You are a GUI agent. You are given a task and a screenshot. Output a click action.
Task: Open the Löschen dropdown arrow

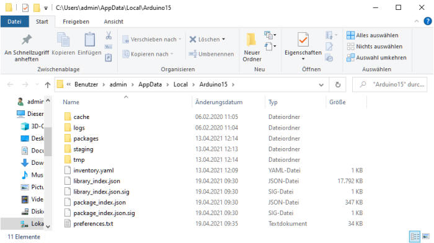(224, 39)
